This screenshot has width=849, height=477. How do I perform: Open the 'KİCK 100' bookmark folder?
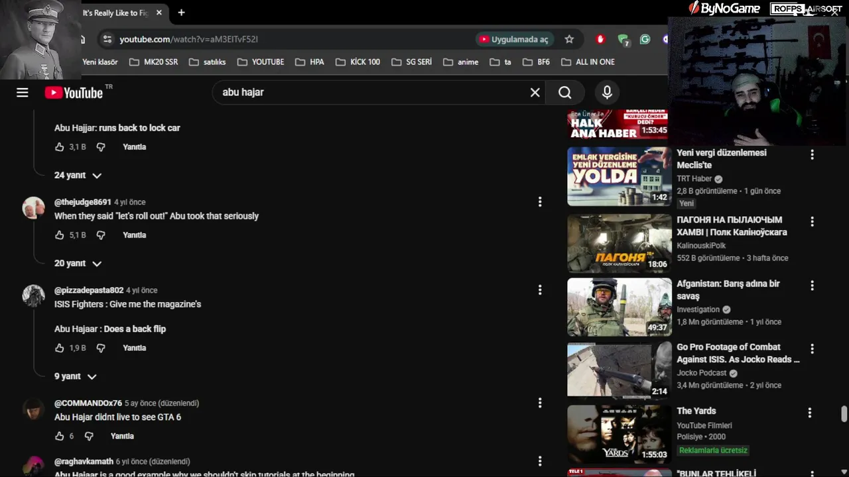tap(358, 62)
